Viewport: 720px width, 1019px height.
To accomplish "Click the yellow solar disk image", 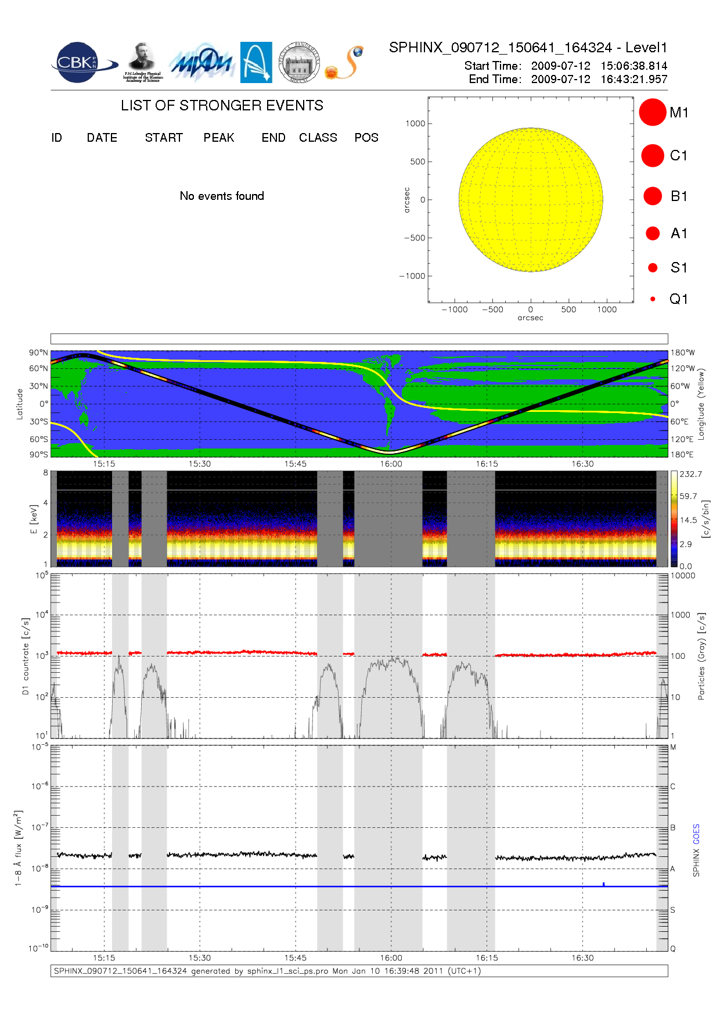I will point(531,200).
